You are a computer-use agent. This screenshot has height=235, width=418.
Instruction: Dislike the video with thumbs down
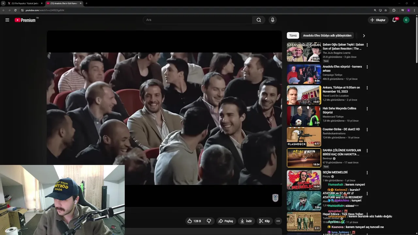pyautogui.click(x=209, y=221)
